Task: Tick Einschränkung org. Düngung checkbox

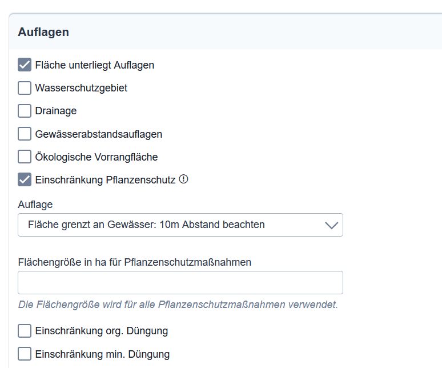Action: coord(25,331)
